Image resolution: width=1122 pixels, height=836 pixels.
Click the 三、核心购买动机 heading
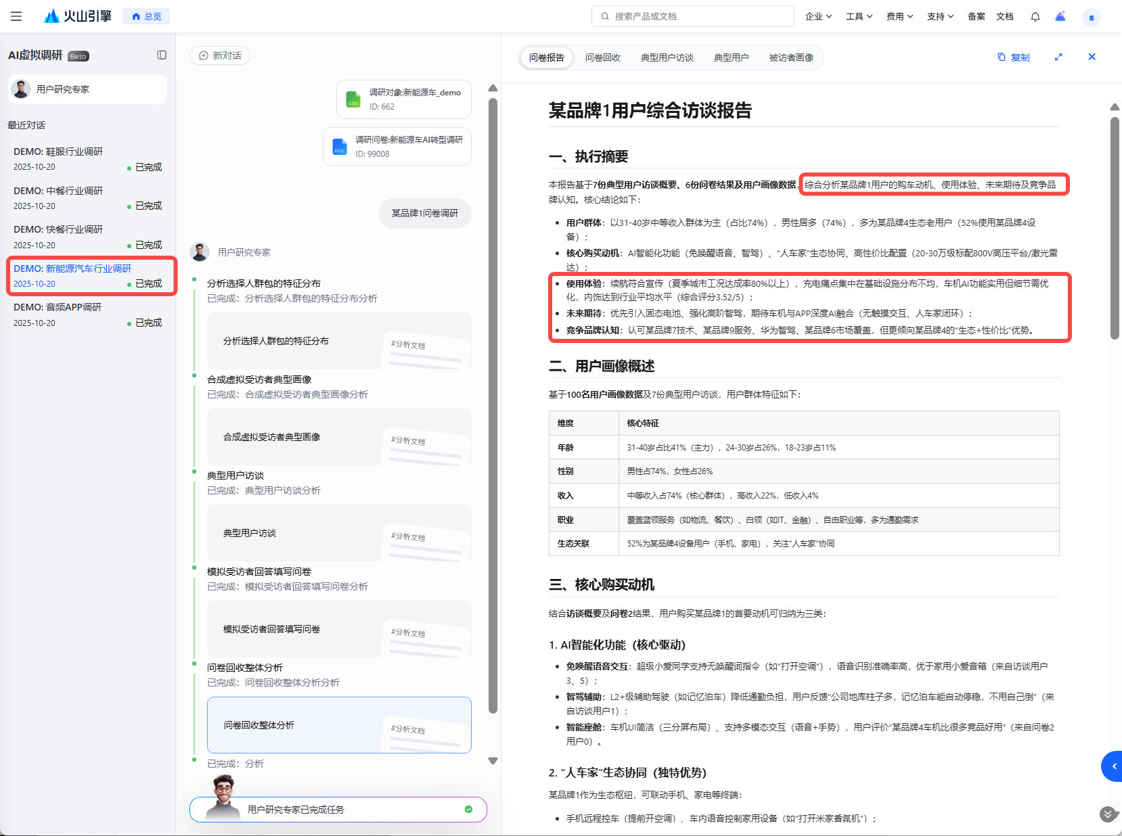(602, 584)
